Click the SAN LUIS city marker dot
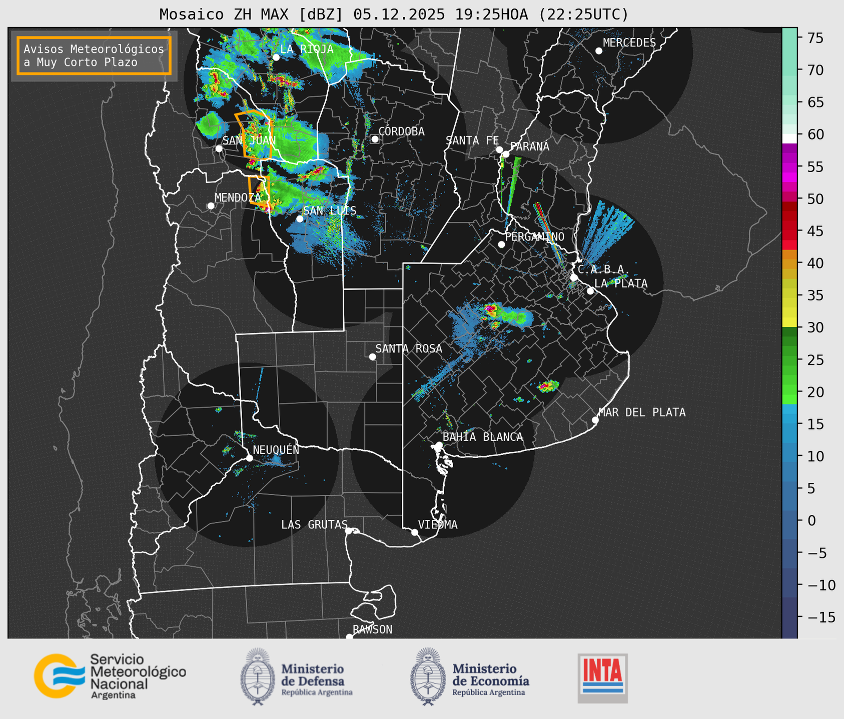Image resolution: width=844 pixels, height=719 pixels. point(299,219)
